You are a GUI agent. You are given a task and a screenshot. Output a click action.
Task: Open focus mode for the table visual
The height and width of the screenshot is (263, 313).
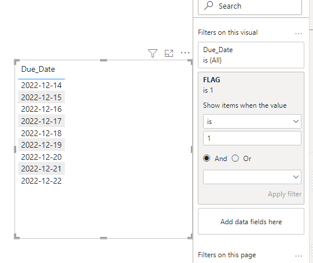tap(169, 53)
